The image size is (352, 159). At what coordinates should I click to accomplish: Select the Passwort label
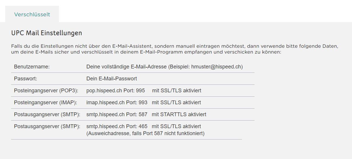25,79
